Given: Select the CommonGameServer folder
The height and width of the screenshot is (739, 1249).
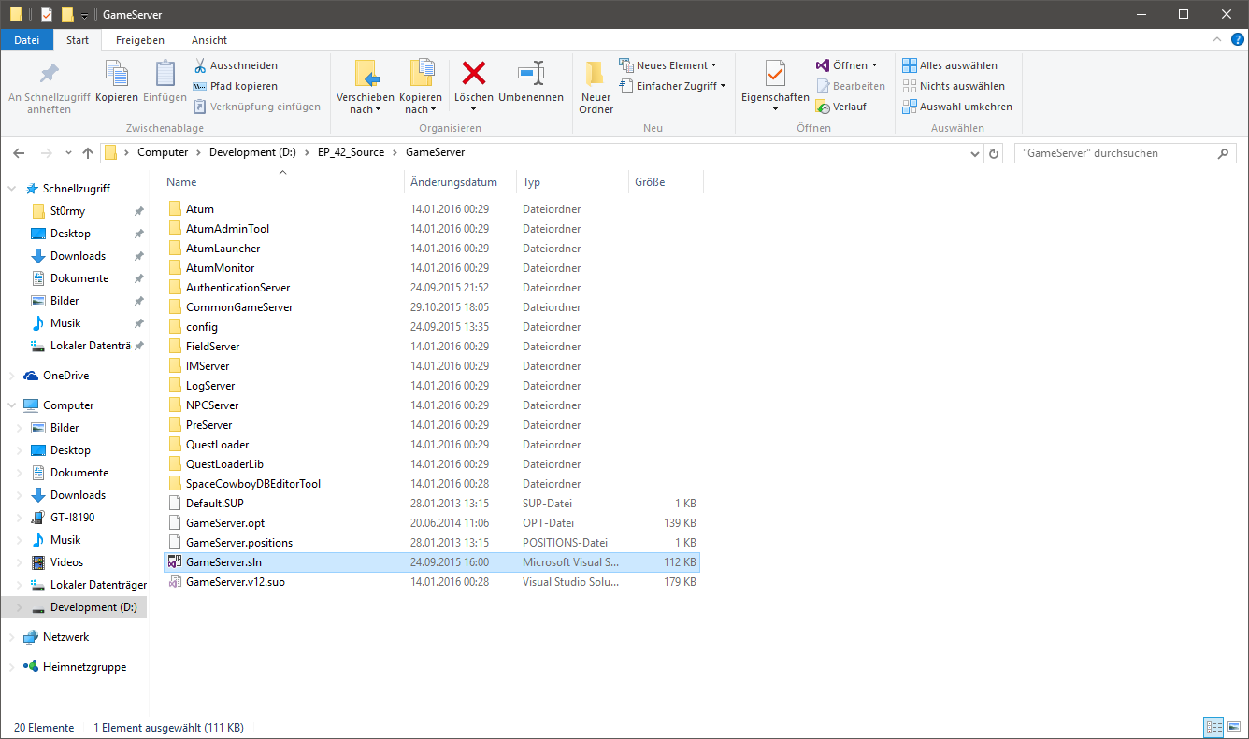Looking at the screenshot, I should 431,306.
